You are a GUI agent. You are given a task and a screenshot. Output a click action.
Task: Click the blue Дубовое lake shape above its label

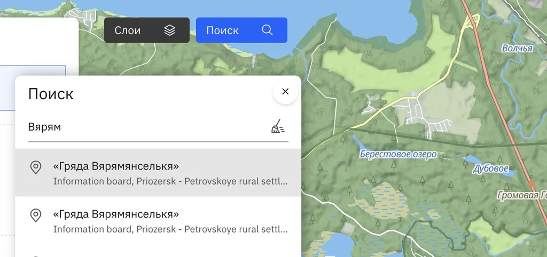tap(472, 159)
